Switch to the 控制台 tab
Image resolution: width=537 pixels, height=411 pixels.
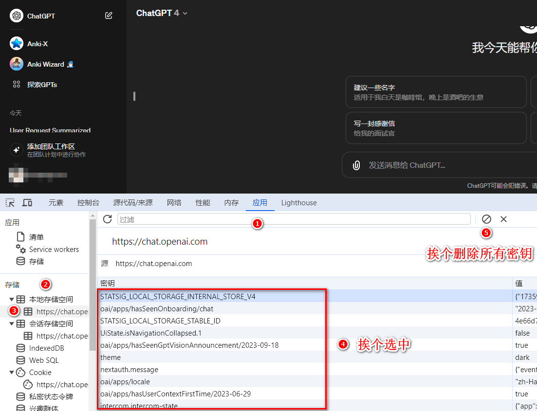click(88, 203)
